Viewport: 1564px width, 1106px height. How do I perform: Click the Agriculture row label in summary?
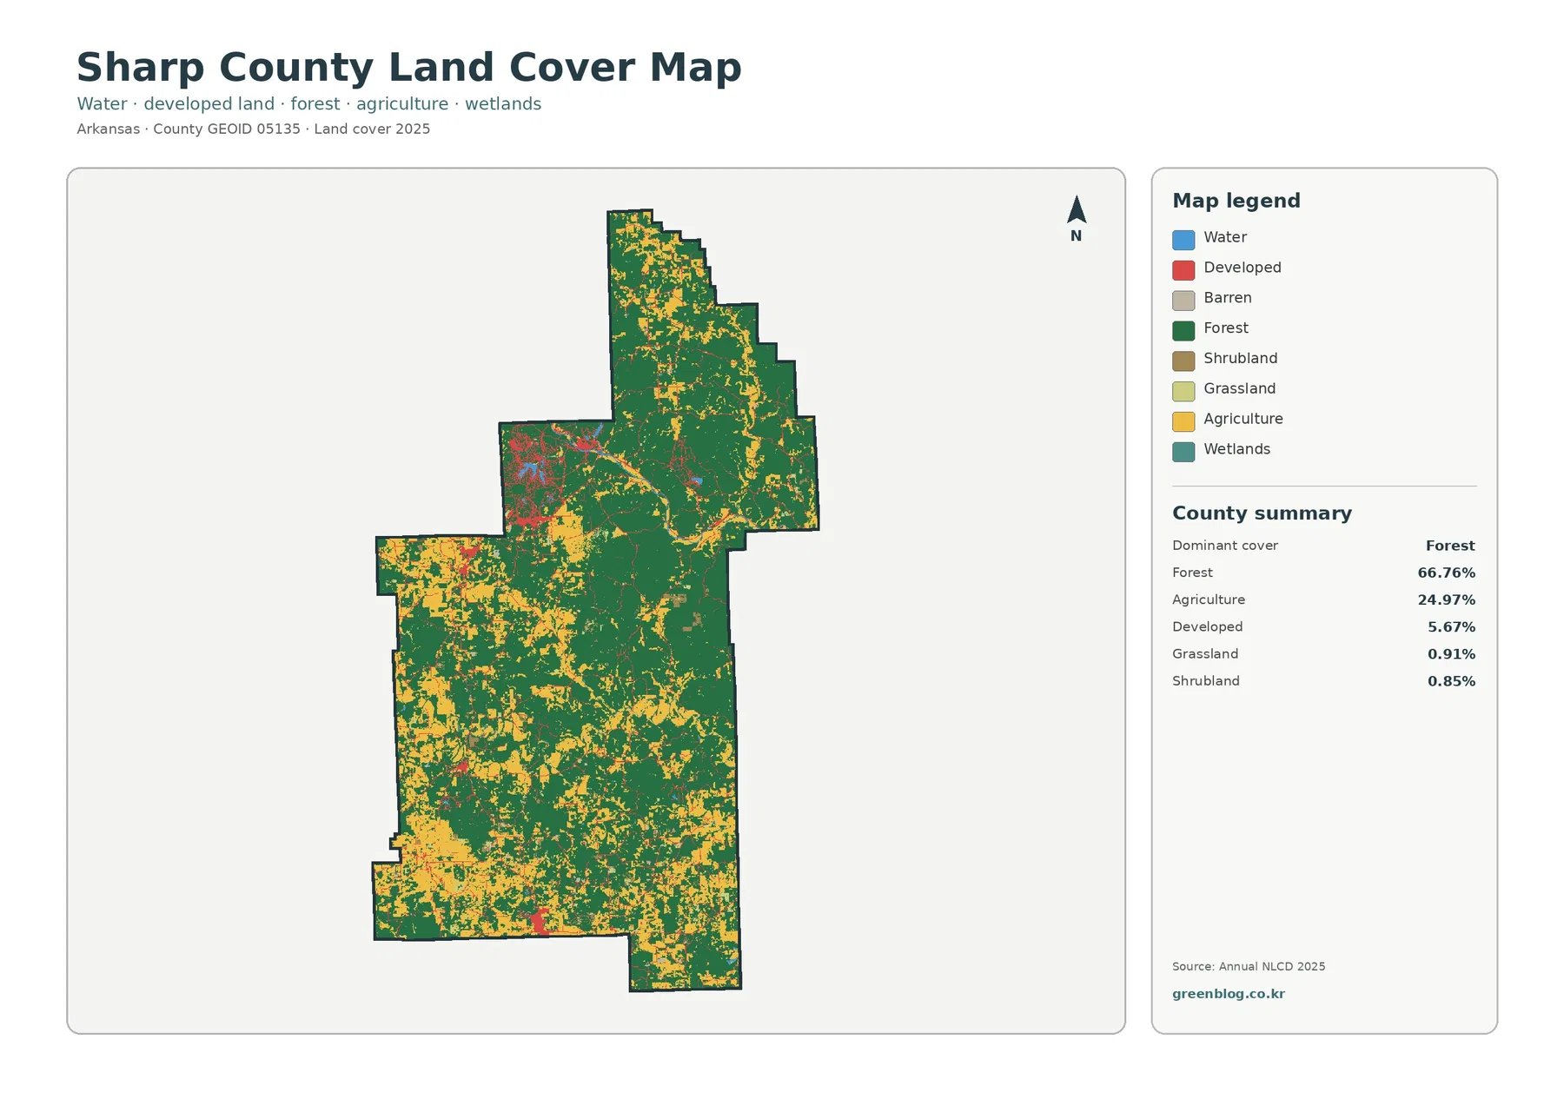(1209, 599)
